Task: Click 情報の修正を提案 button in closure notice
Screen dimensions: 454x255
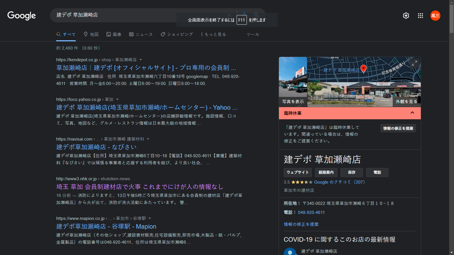Action: (398, 128)
